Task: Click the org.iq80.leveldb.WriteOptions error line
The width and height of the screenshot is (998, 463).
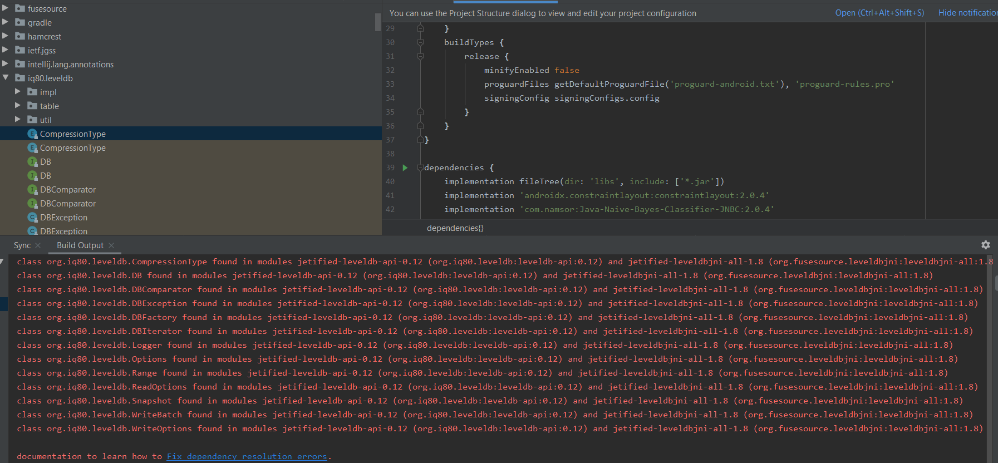Action: tap(500, 428)
